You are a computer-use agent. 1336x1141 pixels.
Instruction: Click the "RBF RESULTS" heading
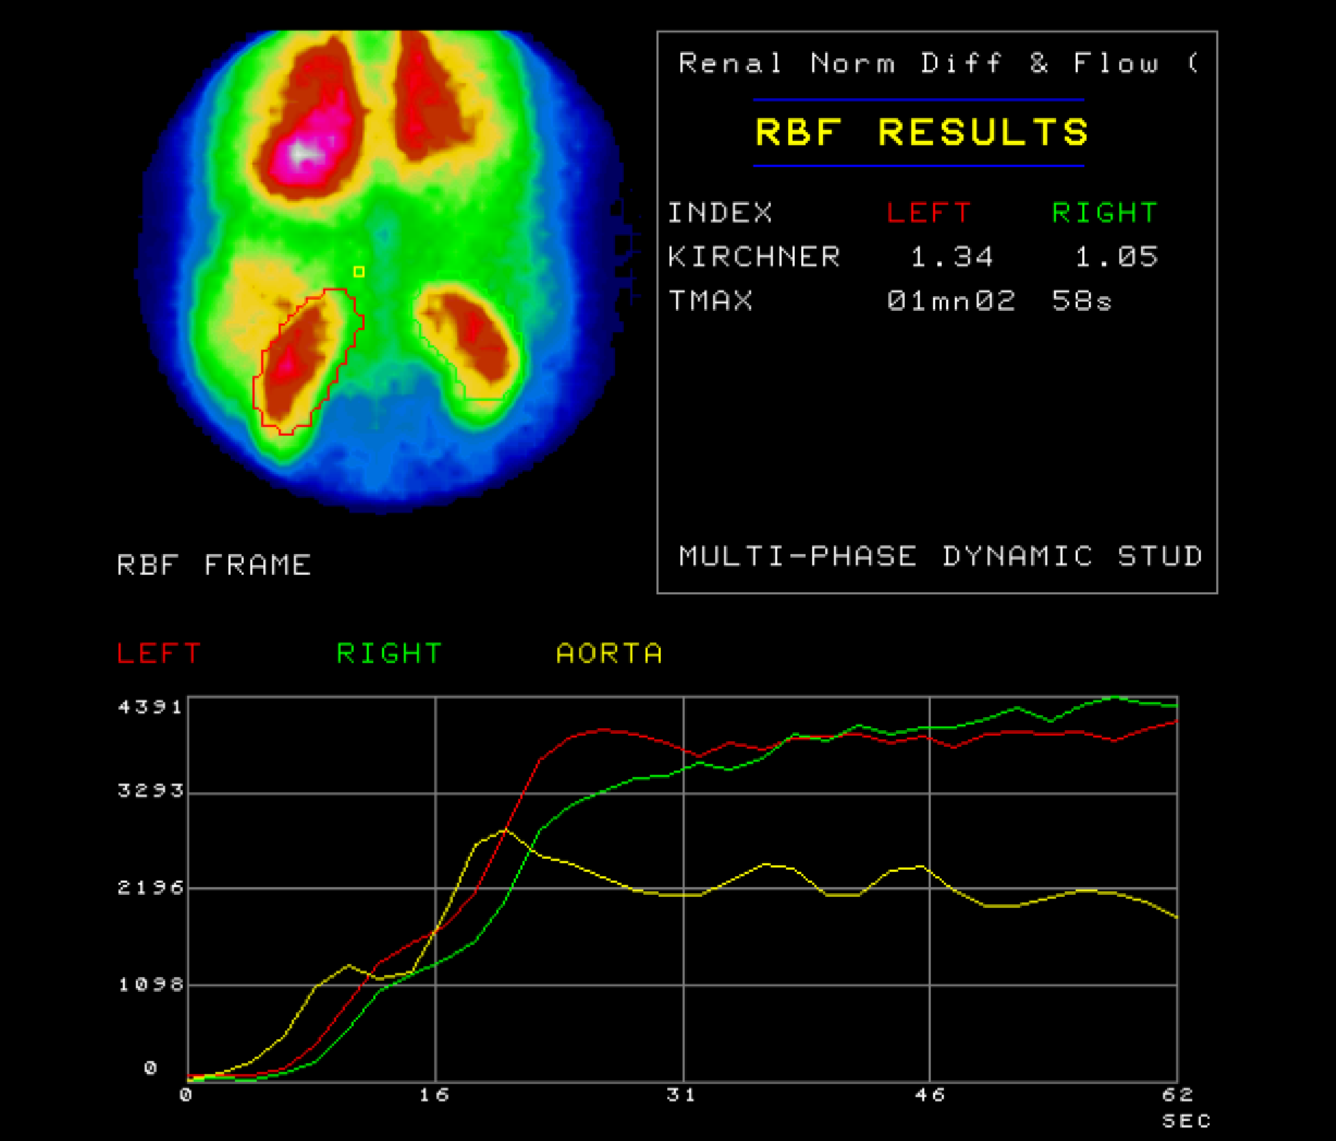tap(921, 133)
